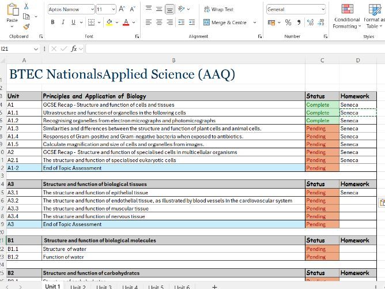The width and height of the screenshot is (385, 289).
Task: Apply Accounting number format icon
Action: point(271,23)
